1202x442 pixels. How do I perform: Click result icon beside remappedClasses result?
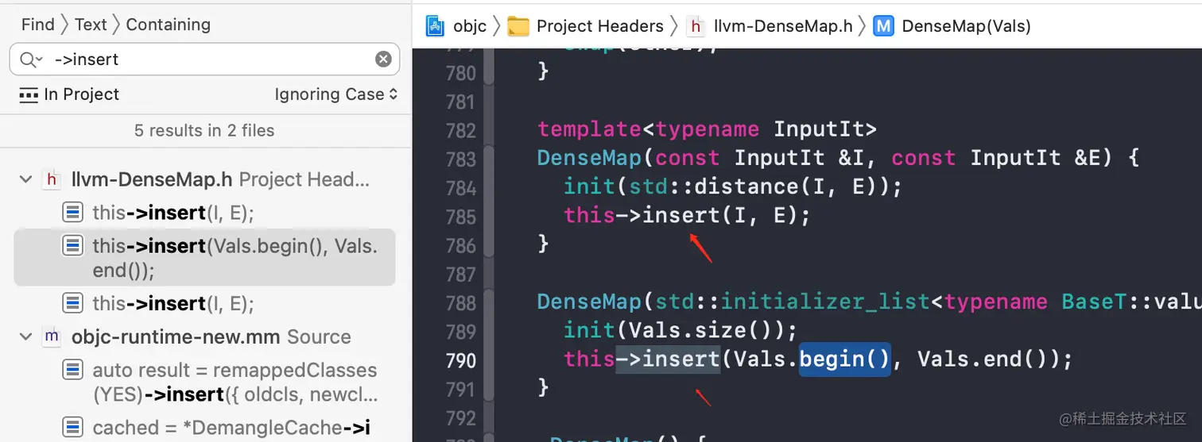point(73,371)
